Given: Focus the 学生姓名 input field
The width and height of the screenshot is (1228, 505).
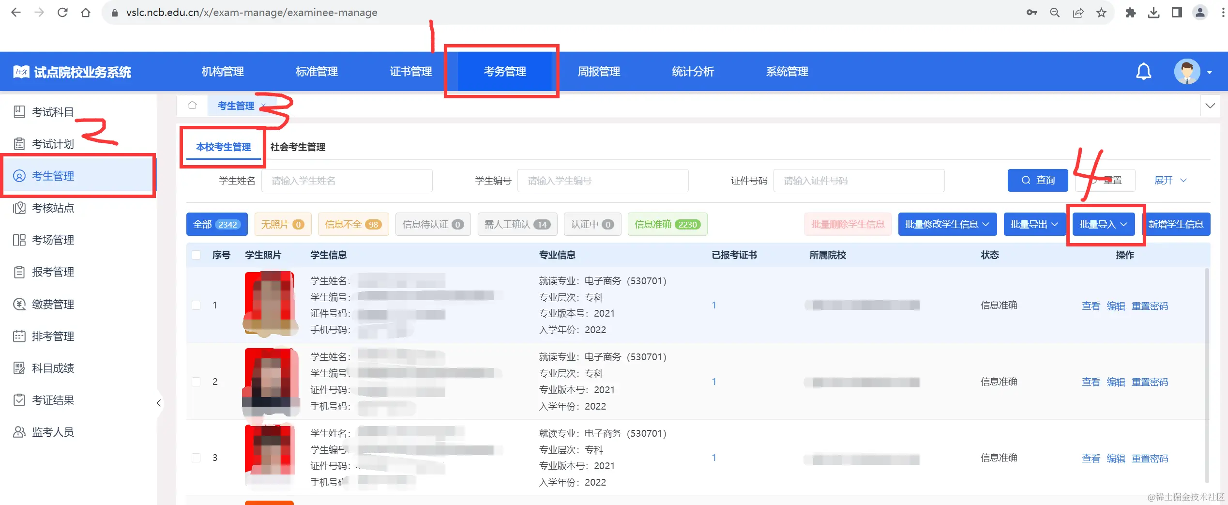Looking at the screenshot, I should click(347, 181).
